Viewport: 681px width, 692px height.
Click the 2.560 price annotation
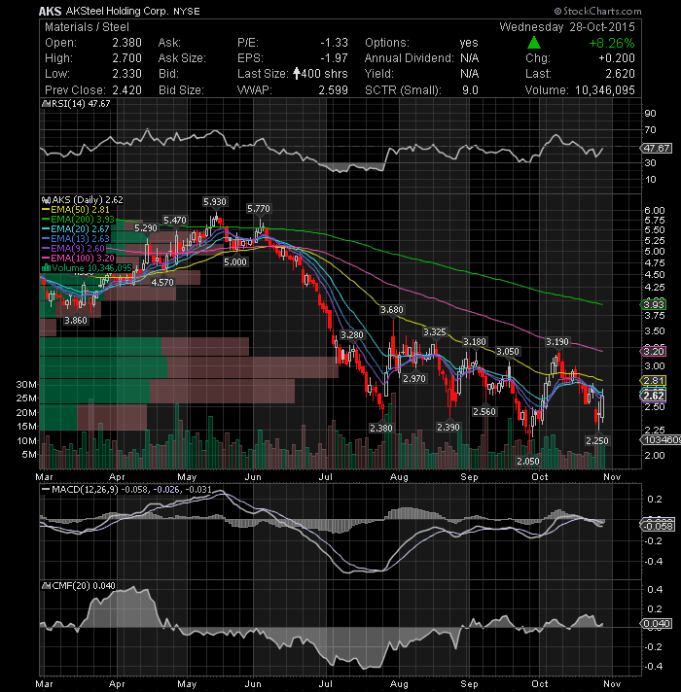coord(484,412)
